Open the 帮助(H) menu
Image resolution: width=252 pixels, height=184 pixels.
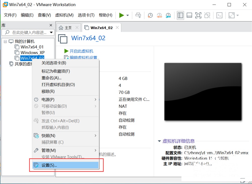pyautogui.click(x=106, y=15)
